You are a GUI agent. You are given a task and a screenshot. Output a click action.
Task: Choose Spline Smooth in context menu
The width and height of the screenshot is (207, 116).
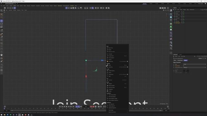(x=112, y=85)
